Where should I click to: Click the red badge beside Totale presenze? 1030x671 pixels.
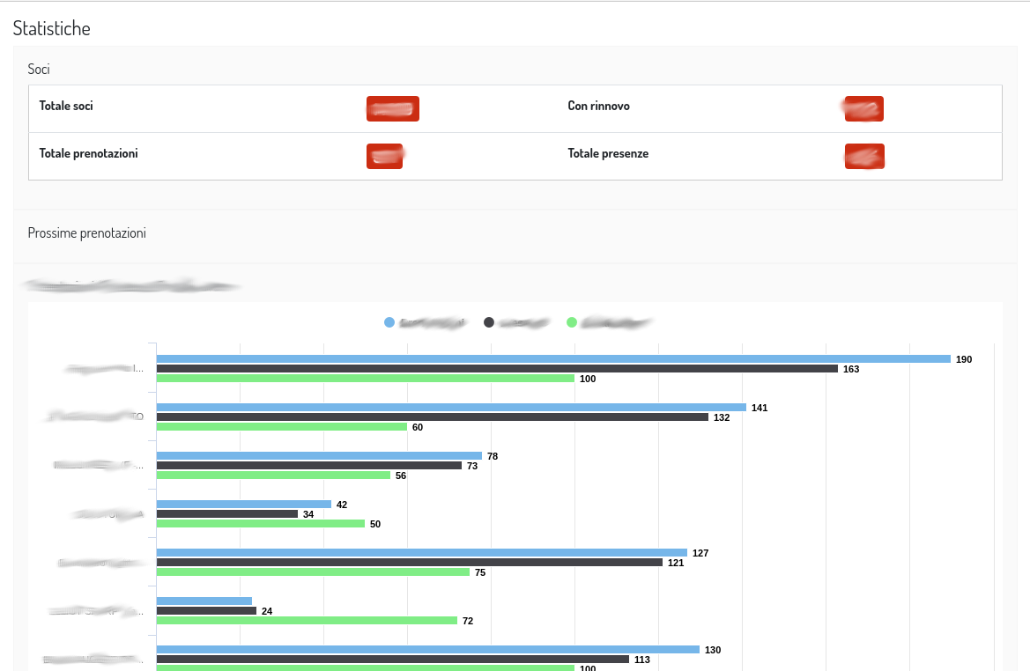click(x=863, y=156)
